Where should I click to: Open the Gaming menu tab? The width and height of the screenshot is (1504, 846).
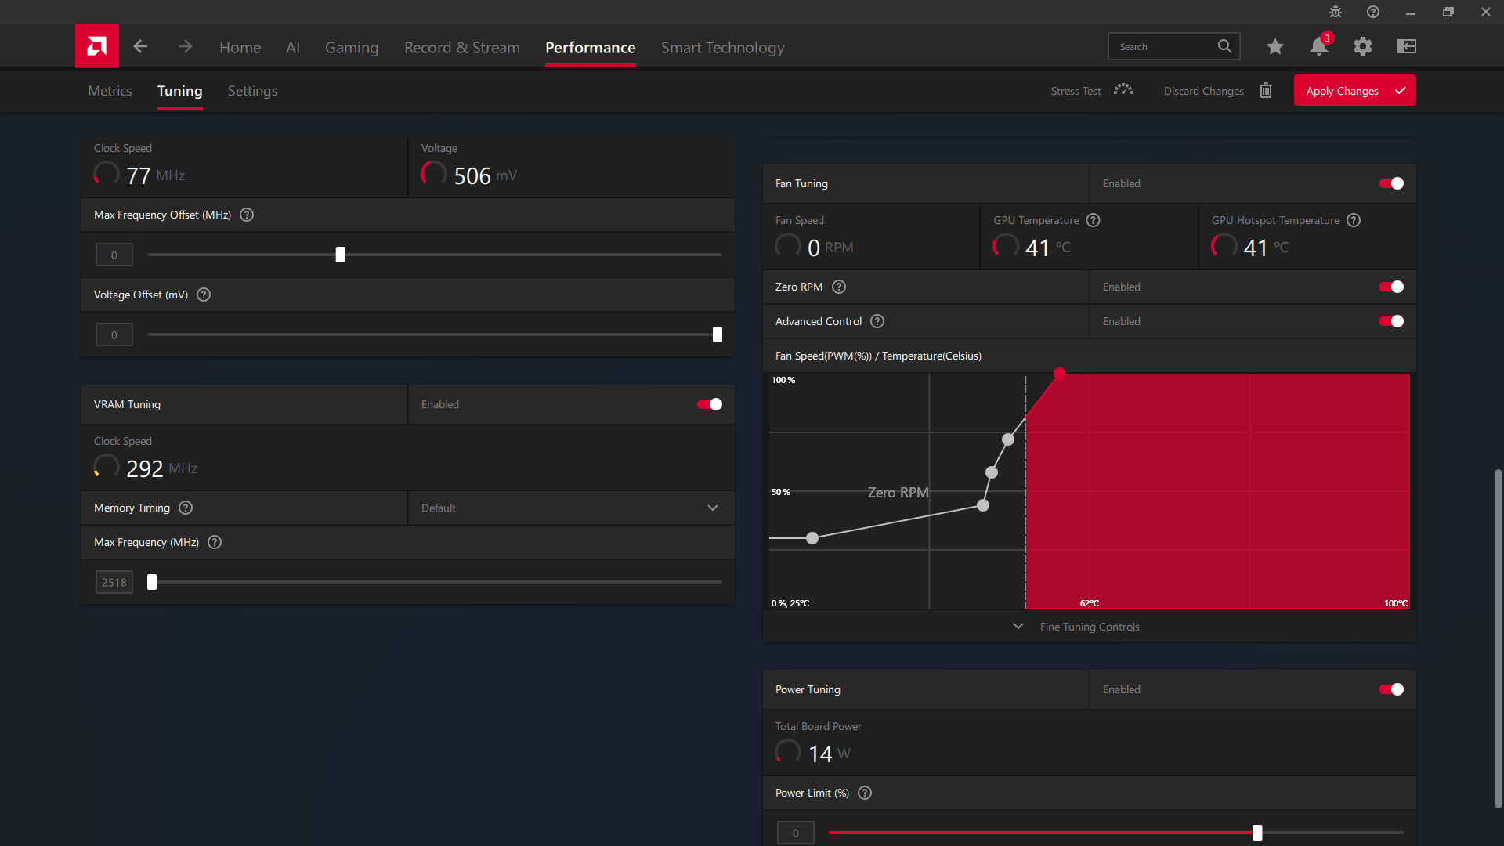point(351,48)
